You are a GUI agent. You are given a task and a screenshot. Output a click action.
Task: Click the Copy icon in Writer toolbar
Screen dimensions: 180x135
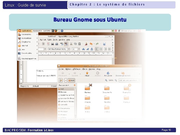(x=75, y=44)
